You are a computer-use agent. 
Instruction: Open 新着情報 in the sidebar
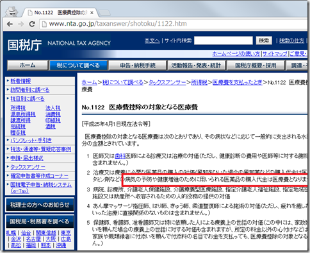(x=20, y=81)
